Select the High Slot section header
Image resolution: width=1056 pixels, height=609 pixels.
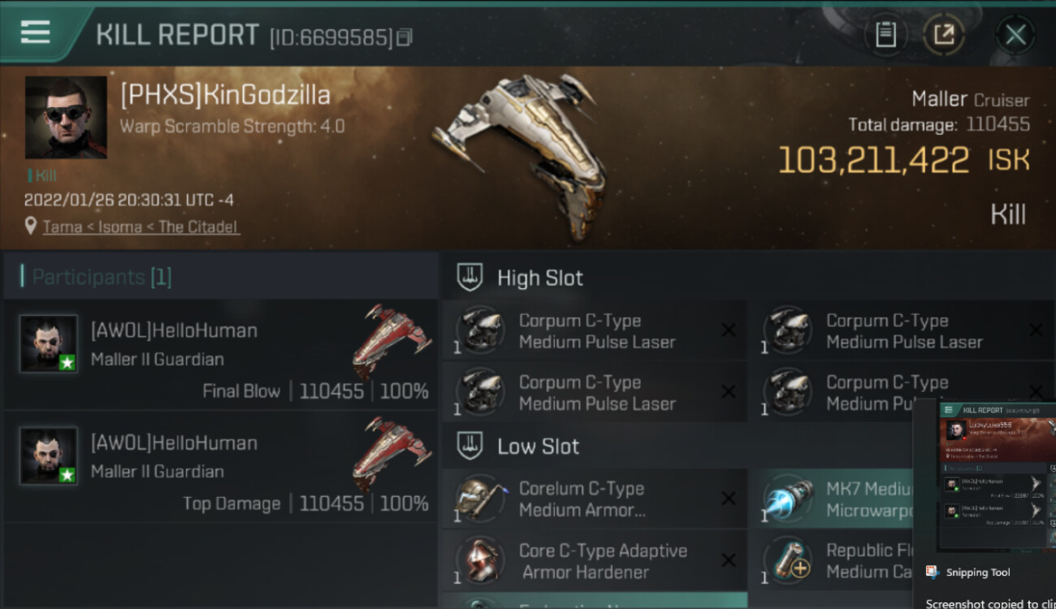click(540, 278)
